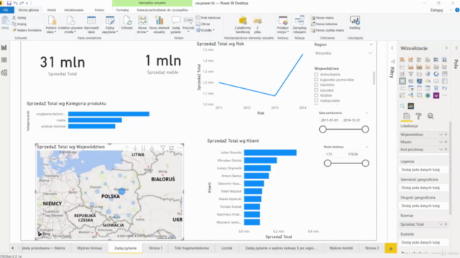Expand the Pola pane

(x=456, y=48)
